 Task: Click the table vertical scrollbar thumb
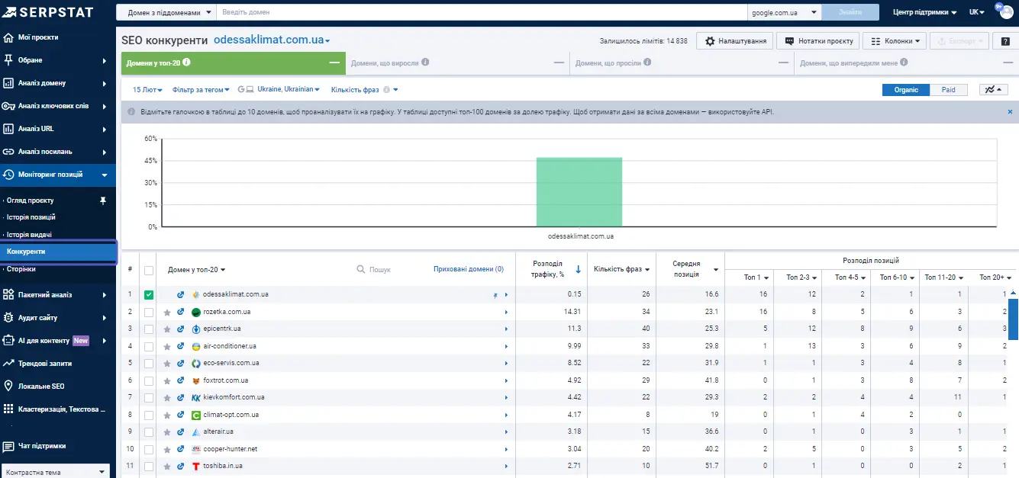(1013, 319)
